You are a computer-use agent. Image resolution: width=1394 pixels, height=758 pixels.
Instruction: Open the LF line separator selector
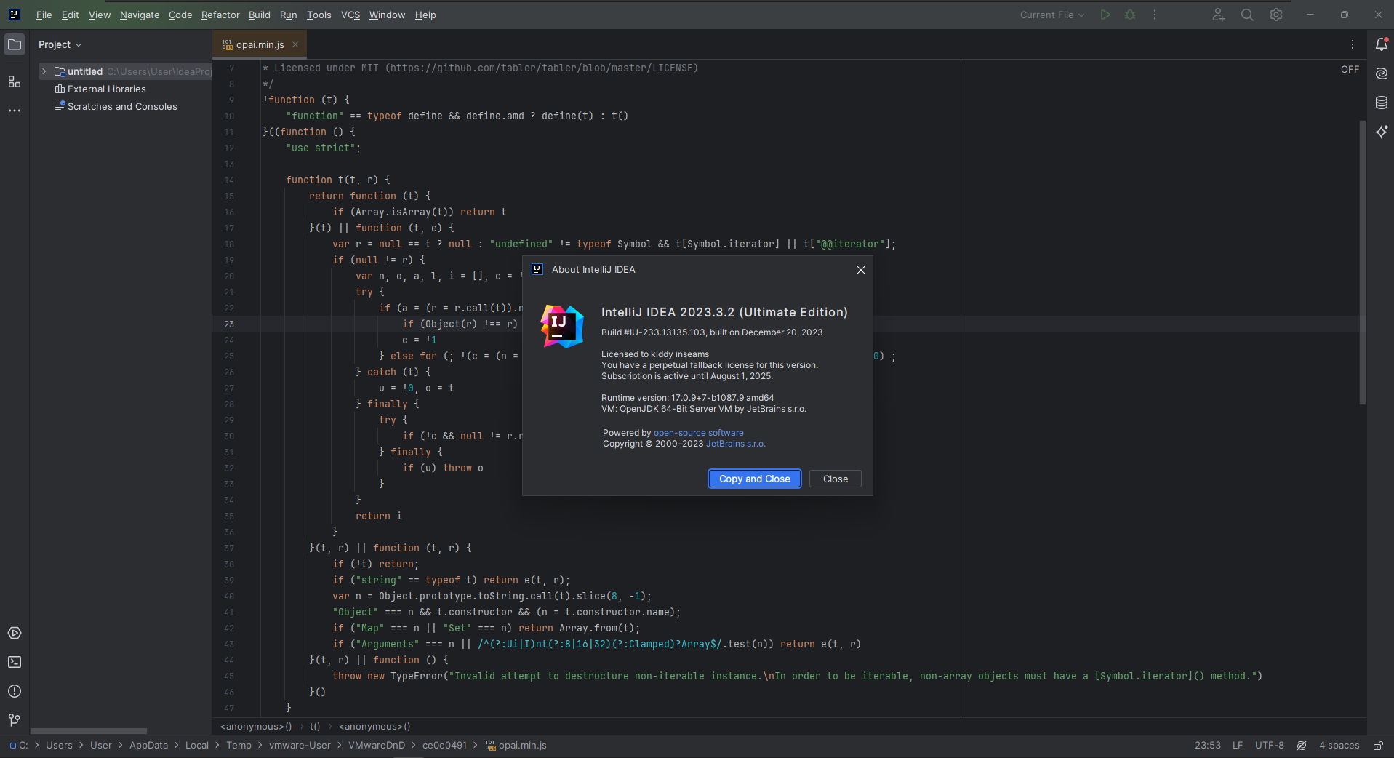point(1238,746)
